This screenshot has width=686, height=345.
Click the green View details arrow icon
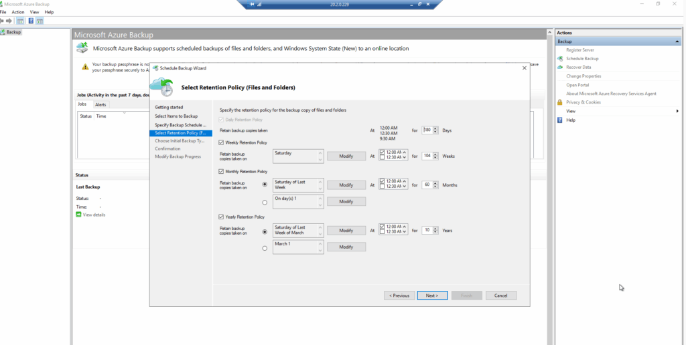click(79, 215)
